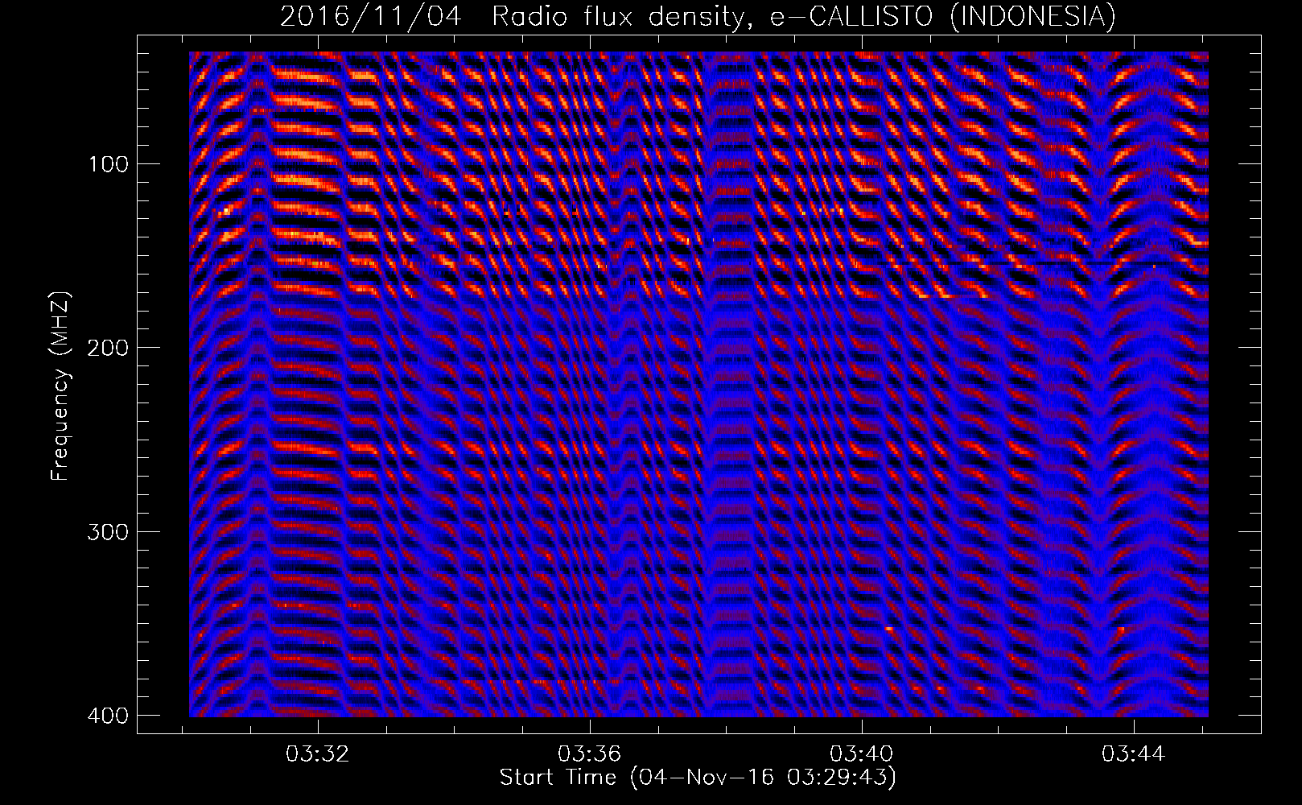
Task: Click the 03:44 time tick label
Action: (1134, 754)
